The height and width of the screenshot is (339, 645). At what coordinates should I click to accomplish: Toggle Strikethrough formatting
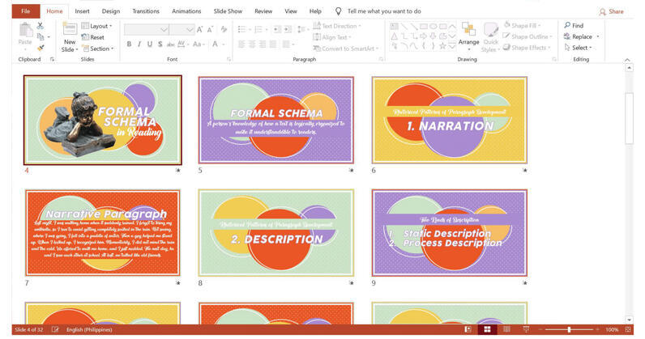click(x=171, y=44)
